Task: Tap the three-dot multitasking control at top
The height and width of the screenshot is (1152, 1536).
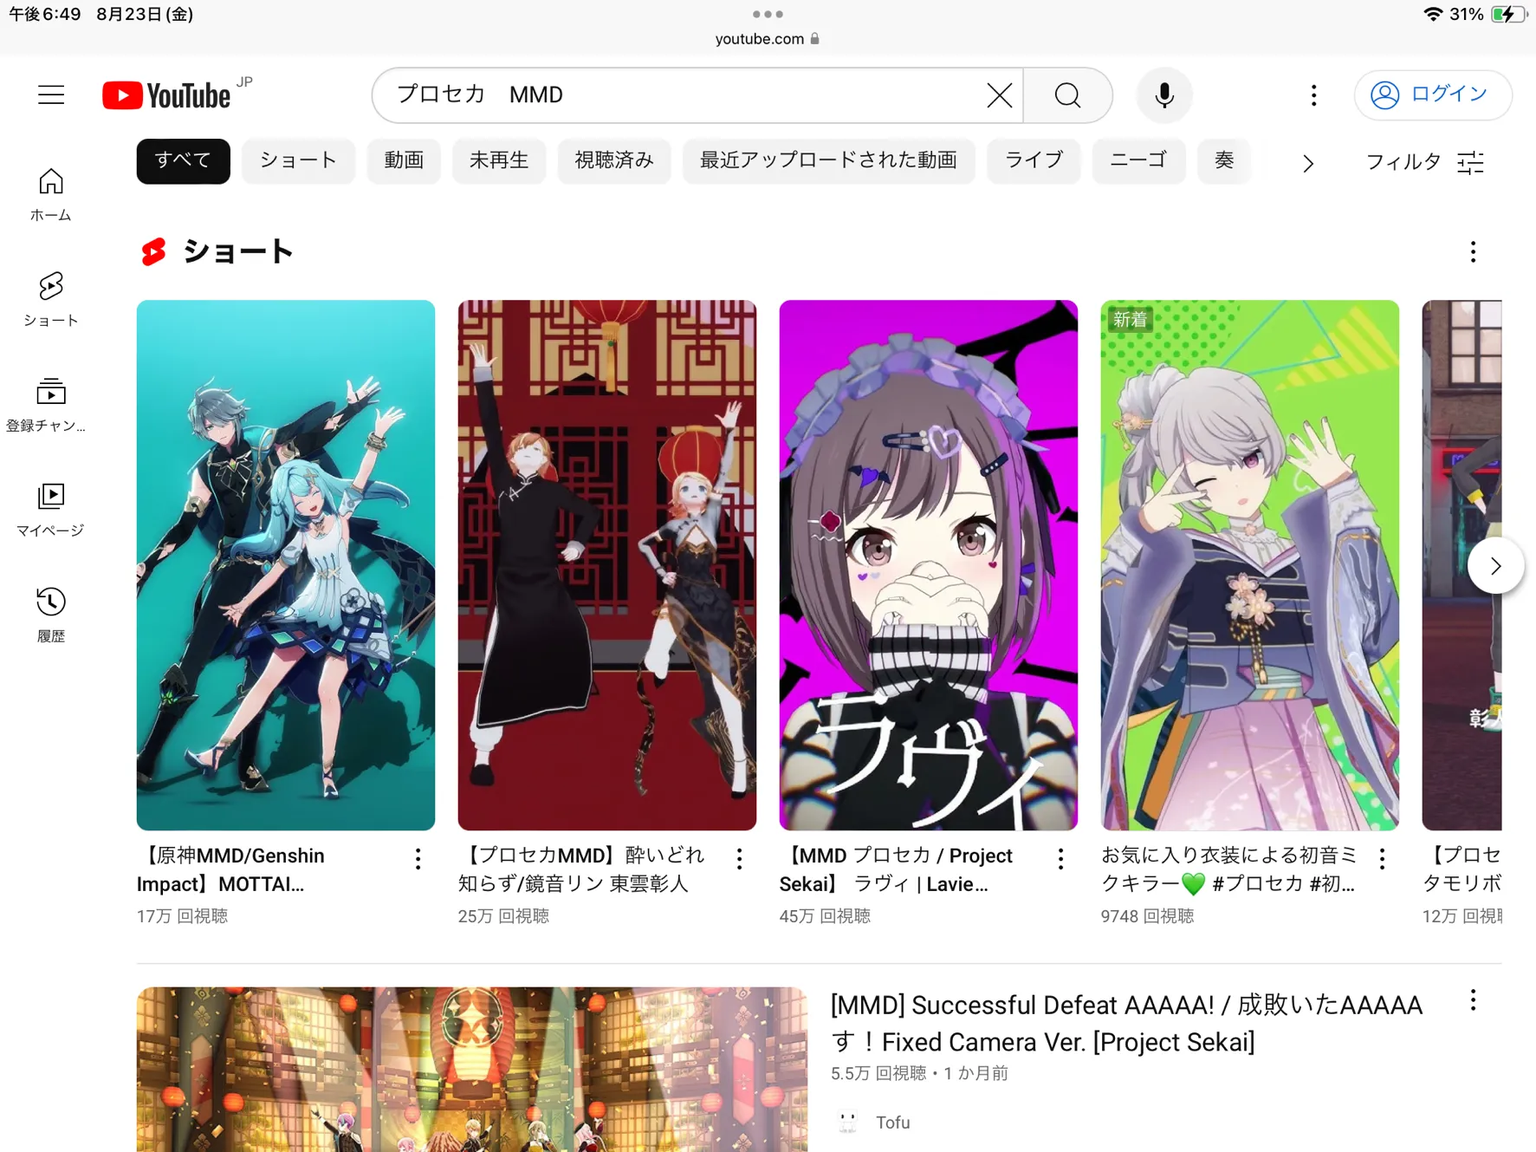Action: pos(768,14)
